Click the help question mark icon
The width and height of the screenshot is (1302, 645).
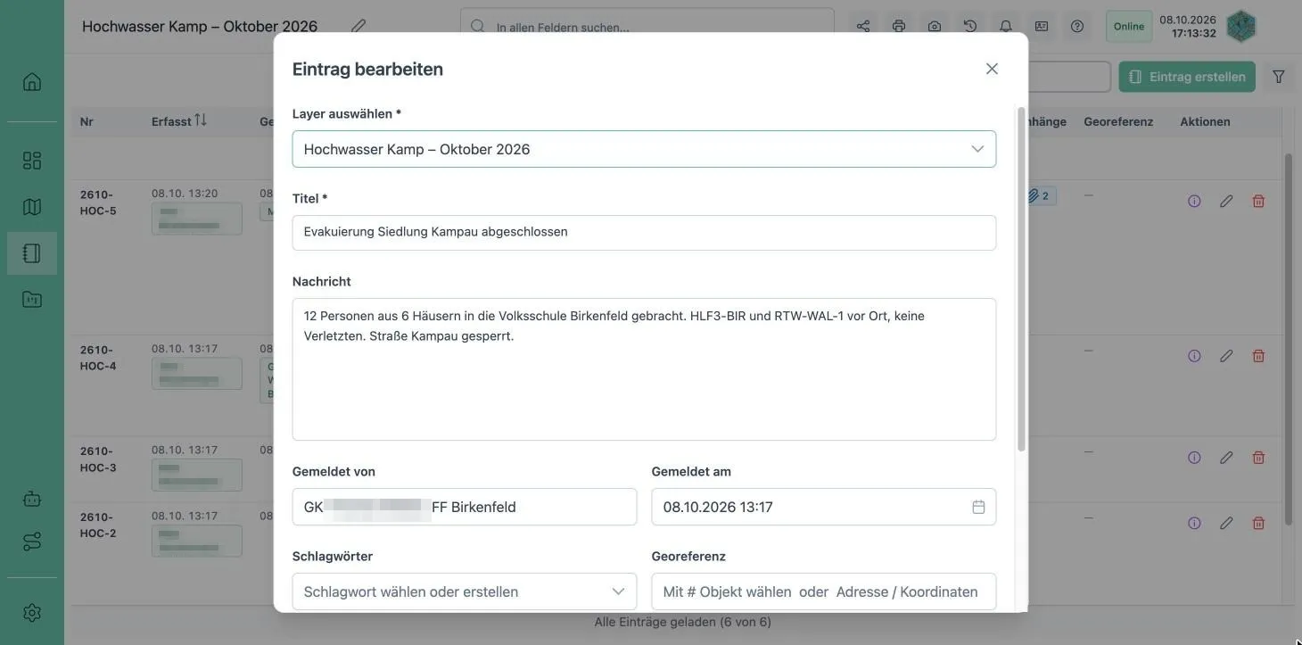[x=1077, y=26]
